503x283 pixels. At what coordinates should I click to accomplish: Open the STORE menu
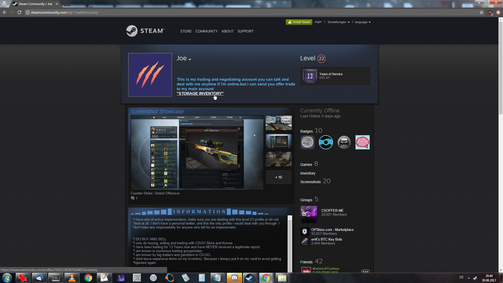[186, 31]
